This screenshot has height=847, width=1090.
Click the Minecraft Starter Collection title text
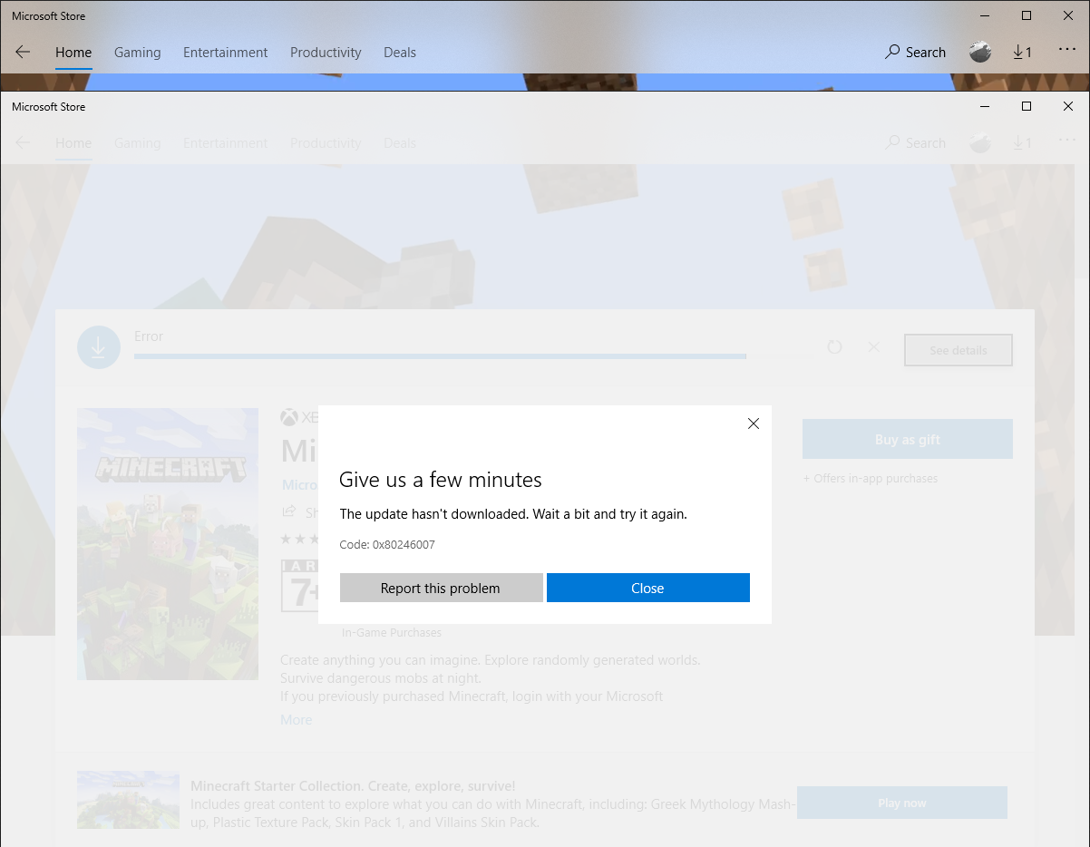(353, 786)
